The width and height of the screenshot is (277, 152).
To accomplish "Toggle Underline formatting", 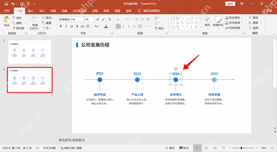I will 72,26.
